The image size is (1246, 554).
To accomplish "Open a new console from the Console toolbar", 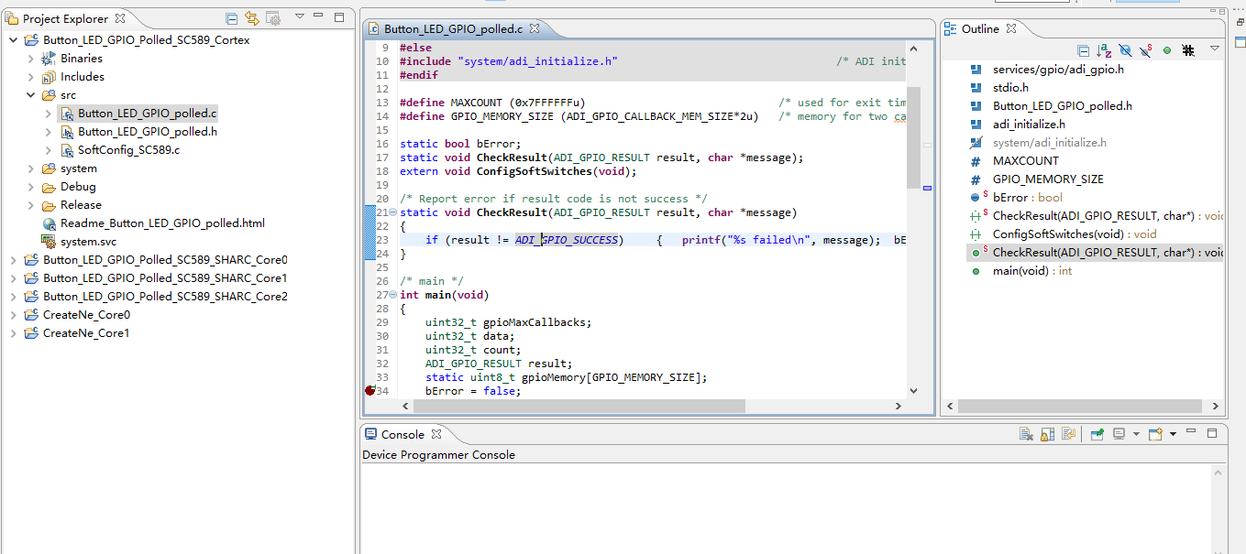I will pos(1155,434).
